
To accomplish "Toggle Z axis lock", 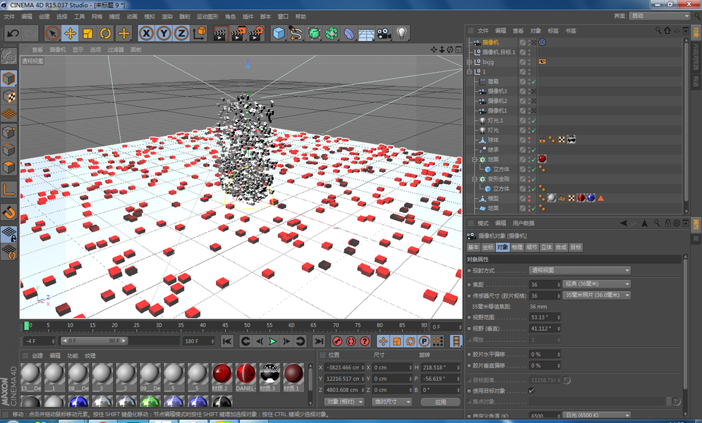I will [181, 34].
